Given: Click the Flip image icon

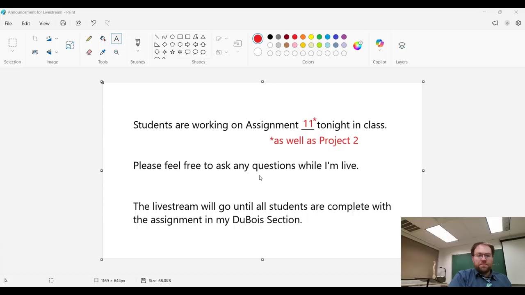Looking at the screenshot, I should 49,52.
